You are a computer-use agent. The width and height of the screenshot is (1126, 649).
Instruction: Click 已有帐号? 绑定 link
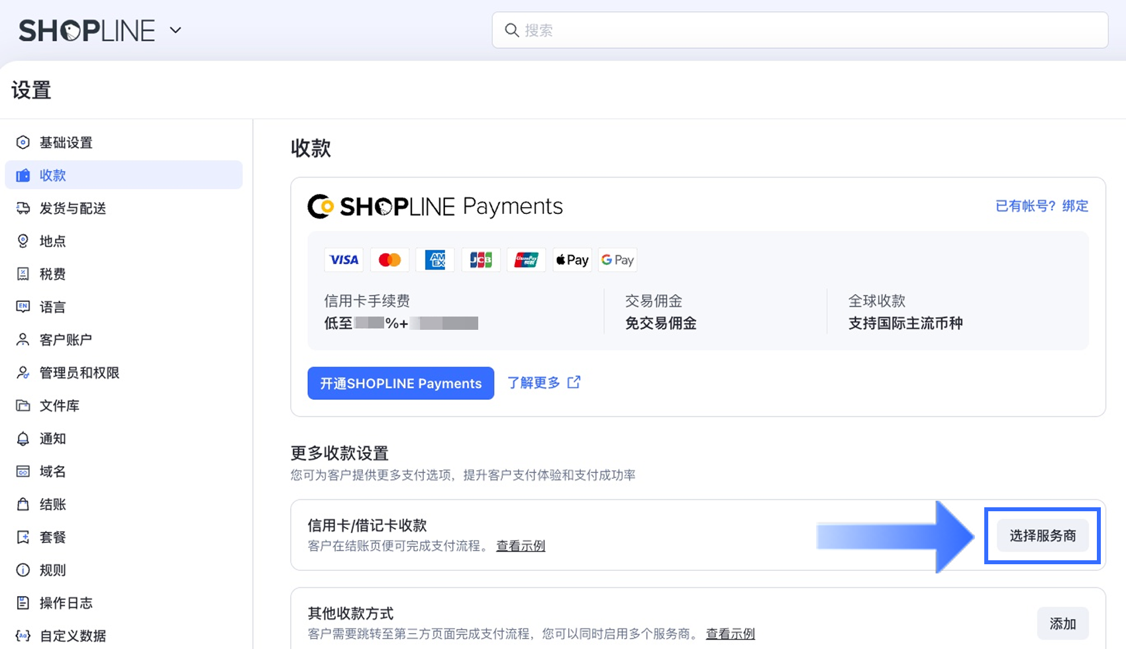coord(1042,206)
